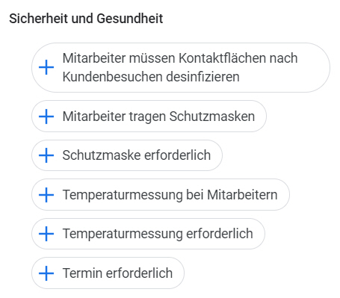
Task: Click the word erforderlich in the Temperaturmessung erforderlich chip
Action: pyautogui.click(x=220, y=234)
